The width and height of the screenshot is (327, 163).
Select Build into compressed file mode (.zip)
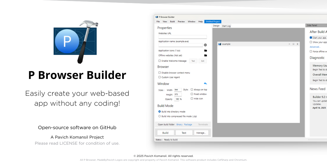click(159, 116)
